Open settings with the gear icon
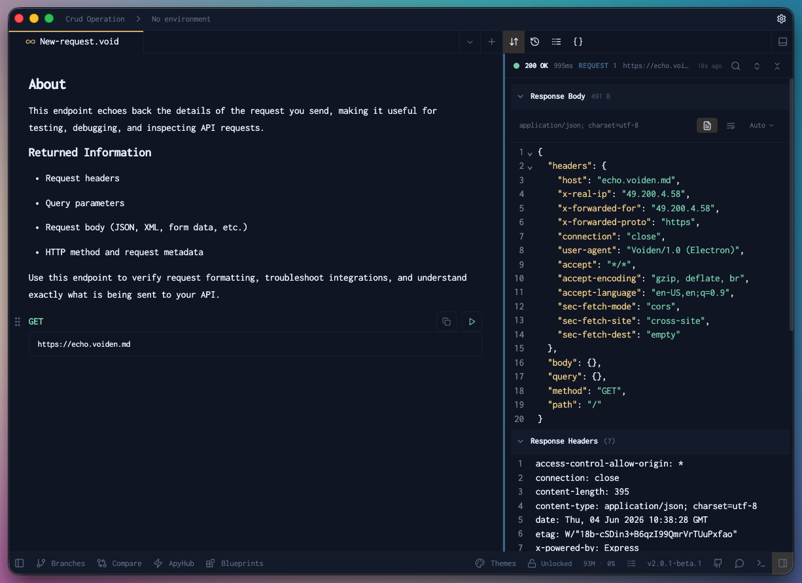Viewport: 802px width, 583px height. tap(781, 19)
